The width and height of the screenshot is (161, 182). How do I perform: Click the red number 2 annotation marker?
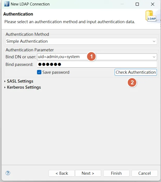[x=132, y=83]
